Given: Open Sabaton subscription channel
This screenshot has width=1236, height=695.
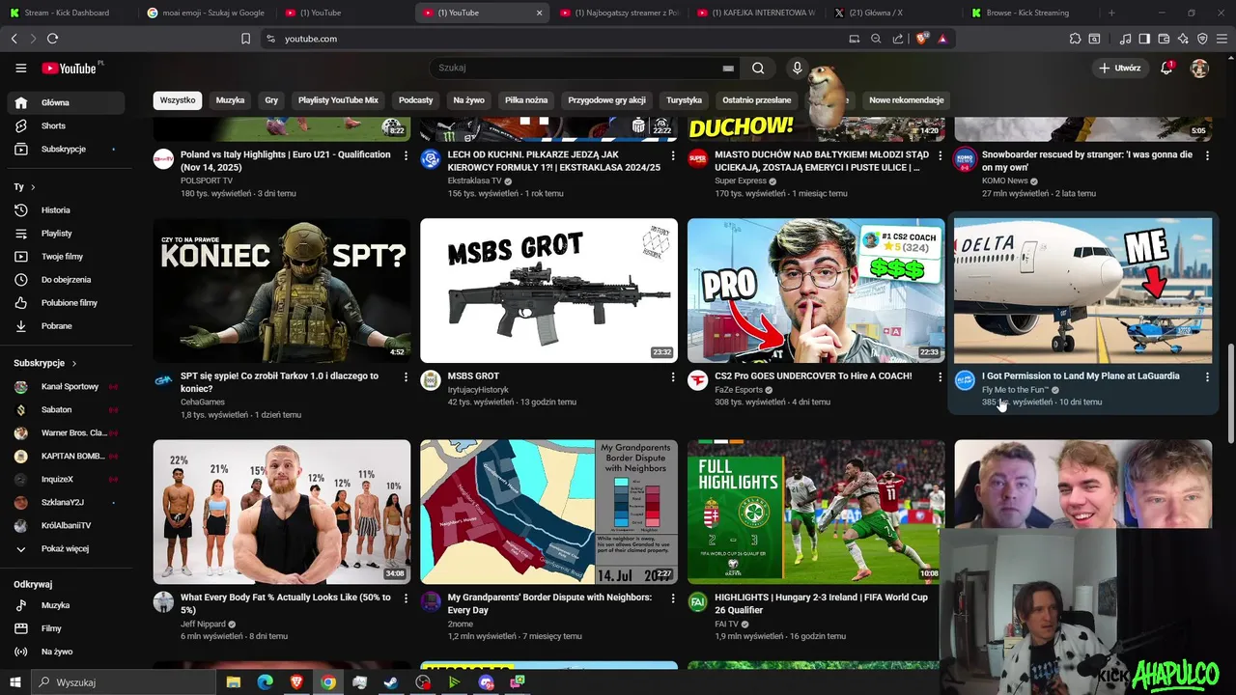Looking at the screenshot, I should tap(66, 410).
